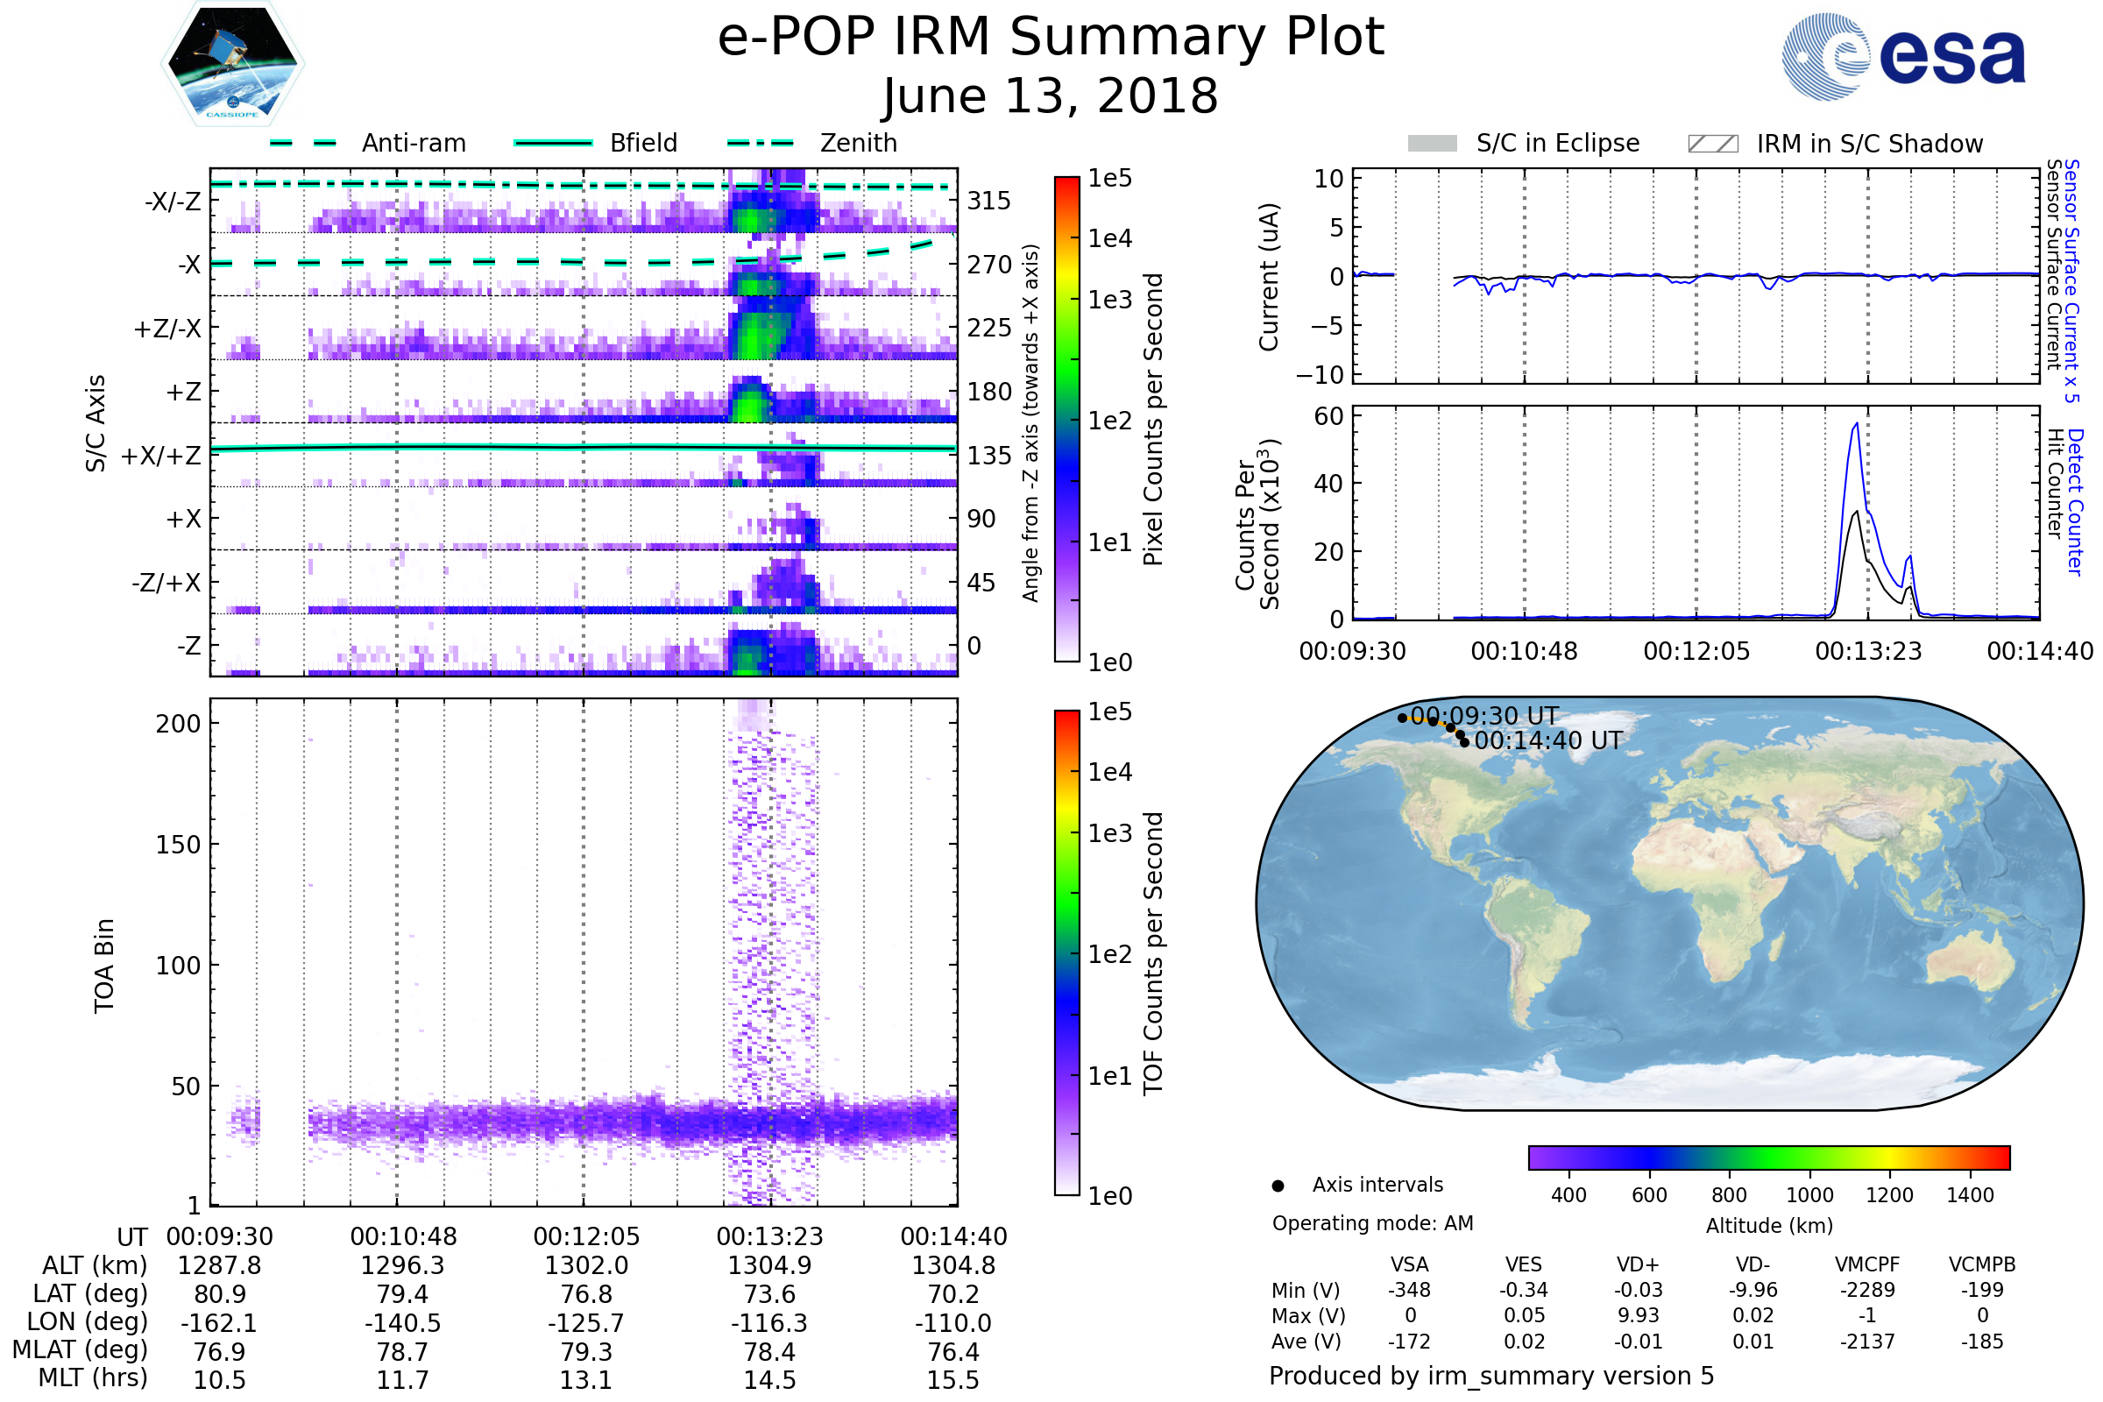Click the VMCPF voltage column header
2103x1402 pixels.
pos(1867,1264)
